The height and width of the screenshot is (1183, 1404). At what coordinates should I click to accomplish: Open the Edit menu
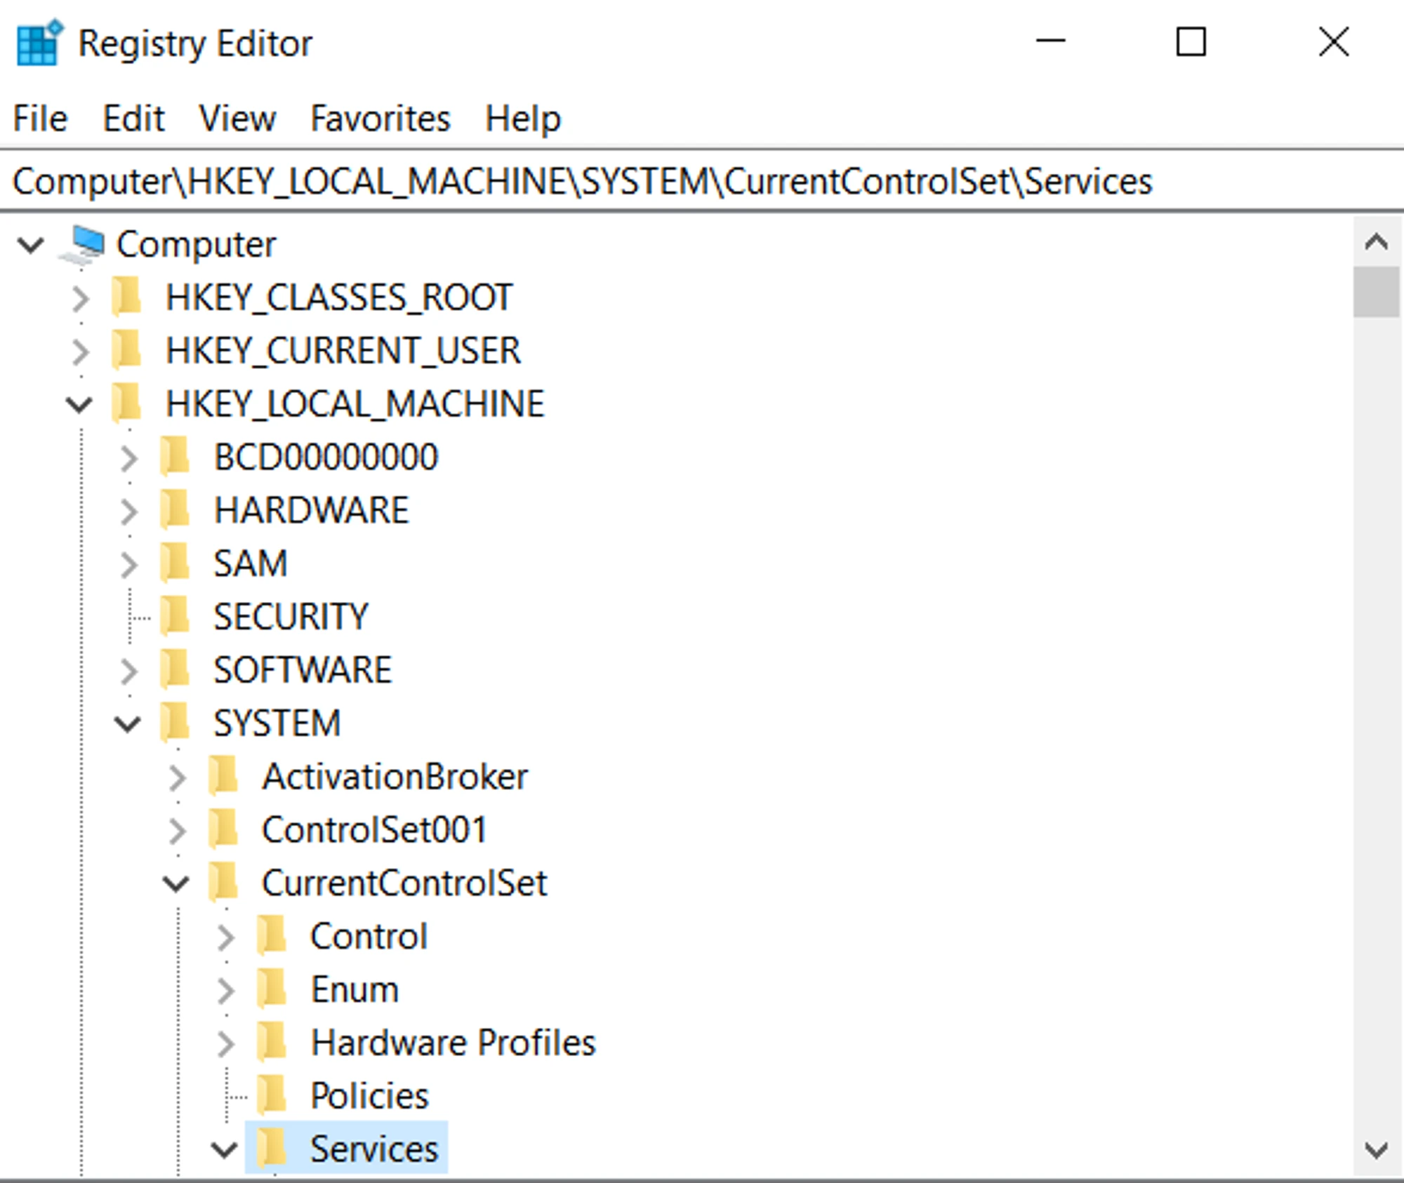pyautogui.click(x=133, y=118)
